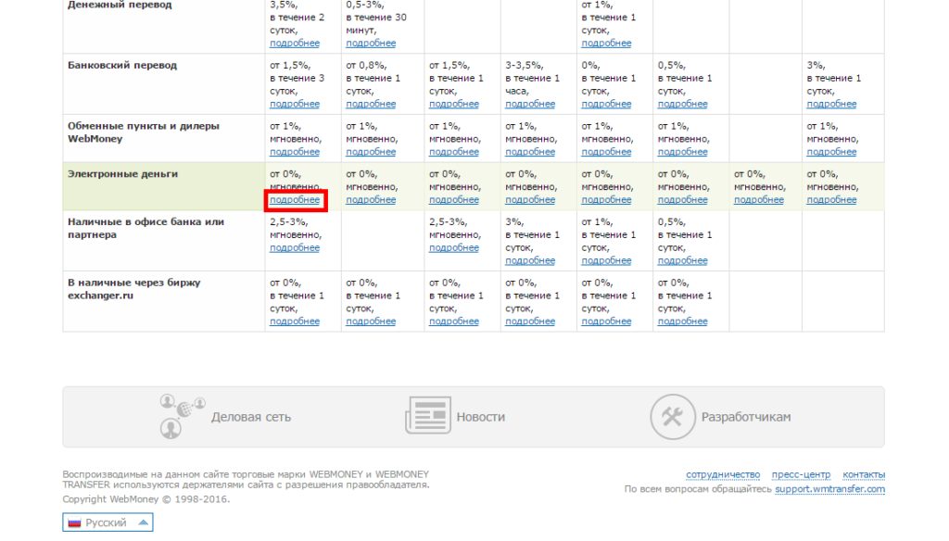
Task: Open подробнее under 3,5% within 2 days
Action: click(295, 44)
